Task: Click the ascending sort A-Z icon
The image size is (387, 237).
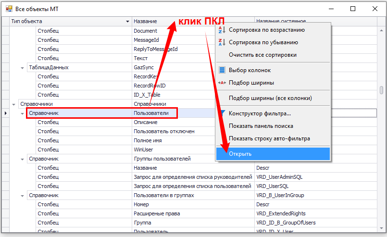Action: tap(222, 30)
